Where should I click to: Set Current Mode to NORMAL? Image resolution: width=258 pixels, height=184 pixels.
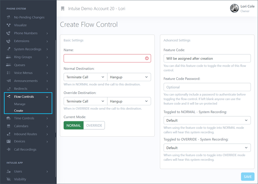(73, 125)
